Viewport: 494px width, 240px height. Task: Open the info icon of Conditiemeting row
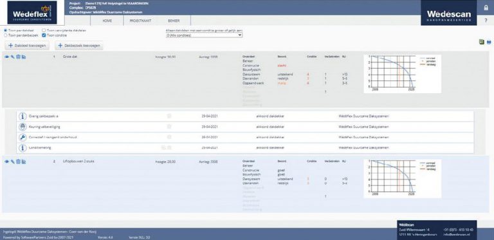point(23,148)
